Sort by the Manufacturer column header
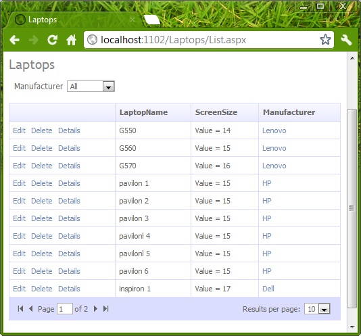 (x=289, y=112)
